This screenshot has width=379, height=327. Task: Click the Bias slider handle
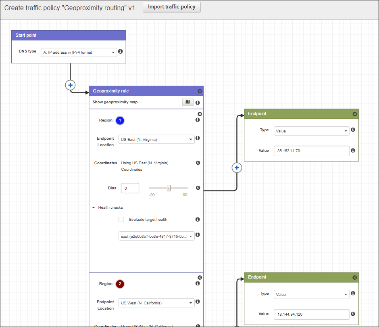coord(169,188)
